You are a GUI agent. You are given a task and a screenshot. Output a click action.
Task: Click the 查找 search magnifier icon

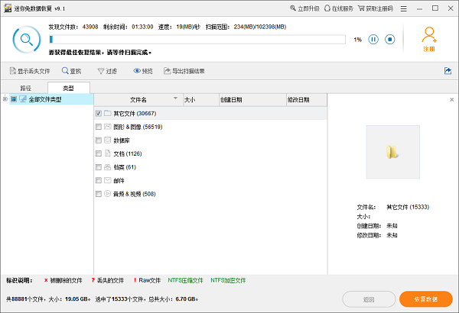tap(66, 71)
